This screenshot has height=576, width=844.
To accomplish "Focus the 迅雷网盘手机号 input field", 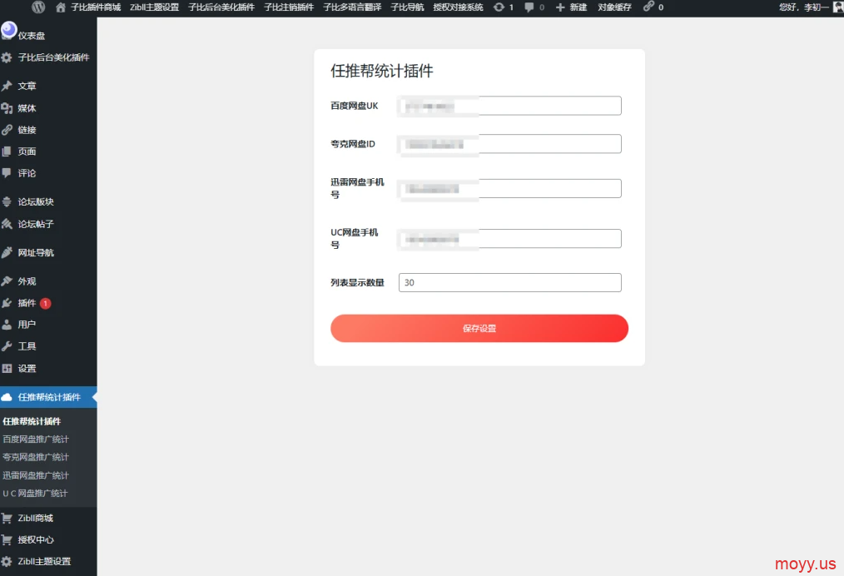I will point(509,188).
